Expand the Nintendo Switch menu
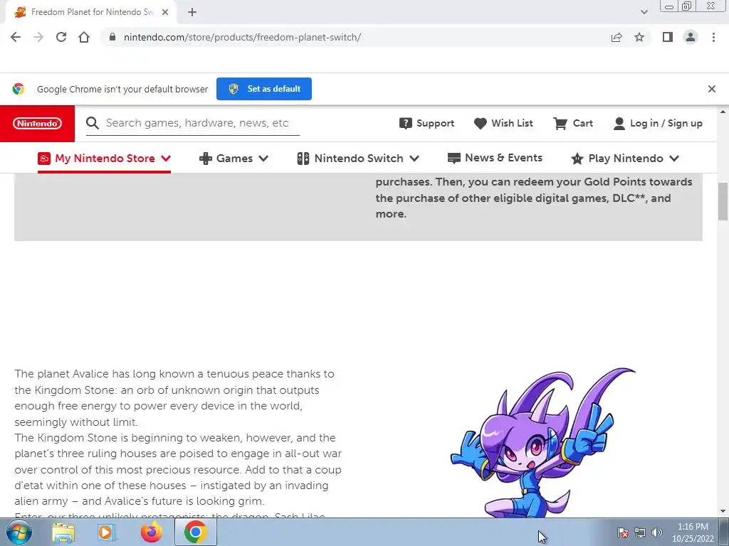 click(358, 159)
